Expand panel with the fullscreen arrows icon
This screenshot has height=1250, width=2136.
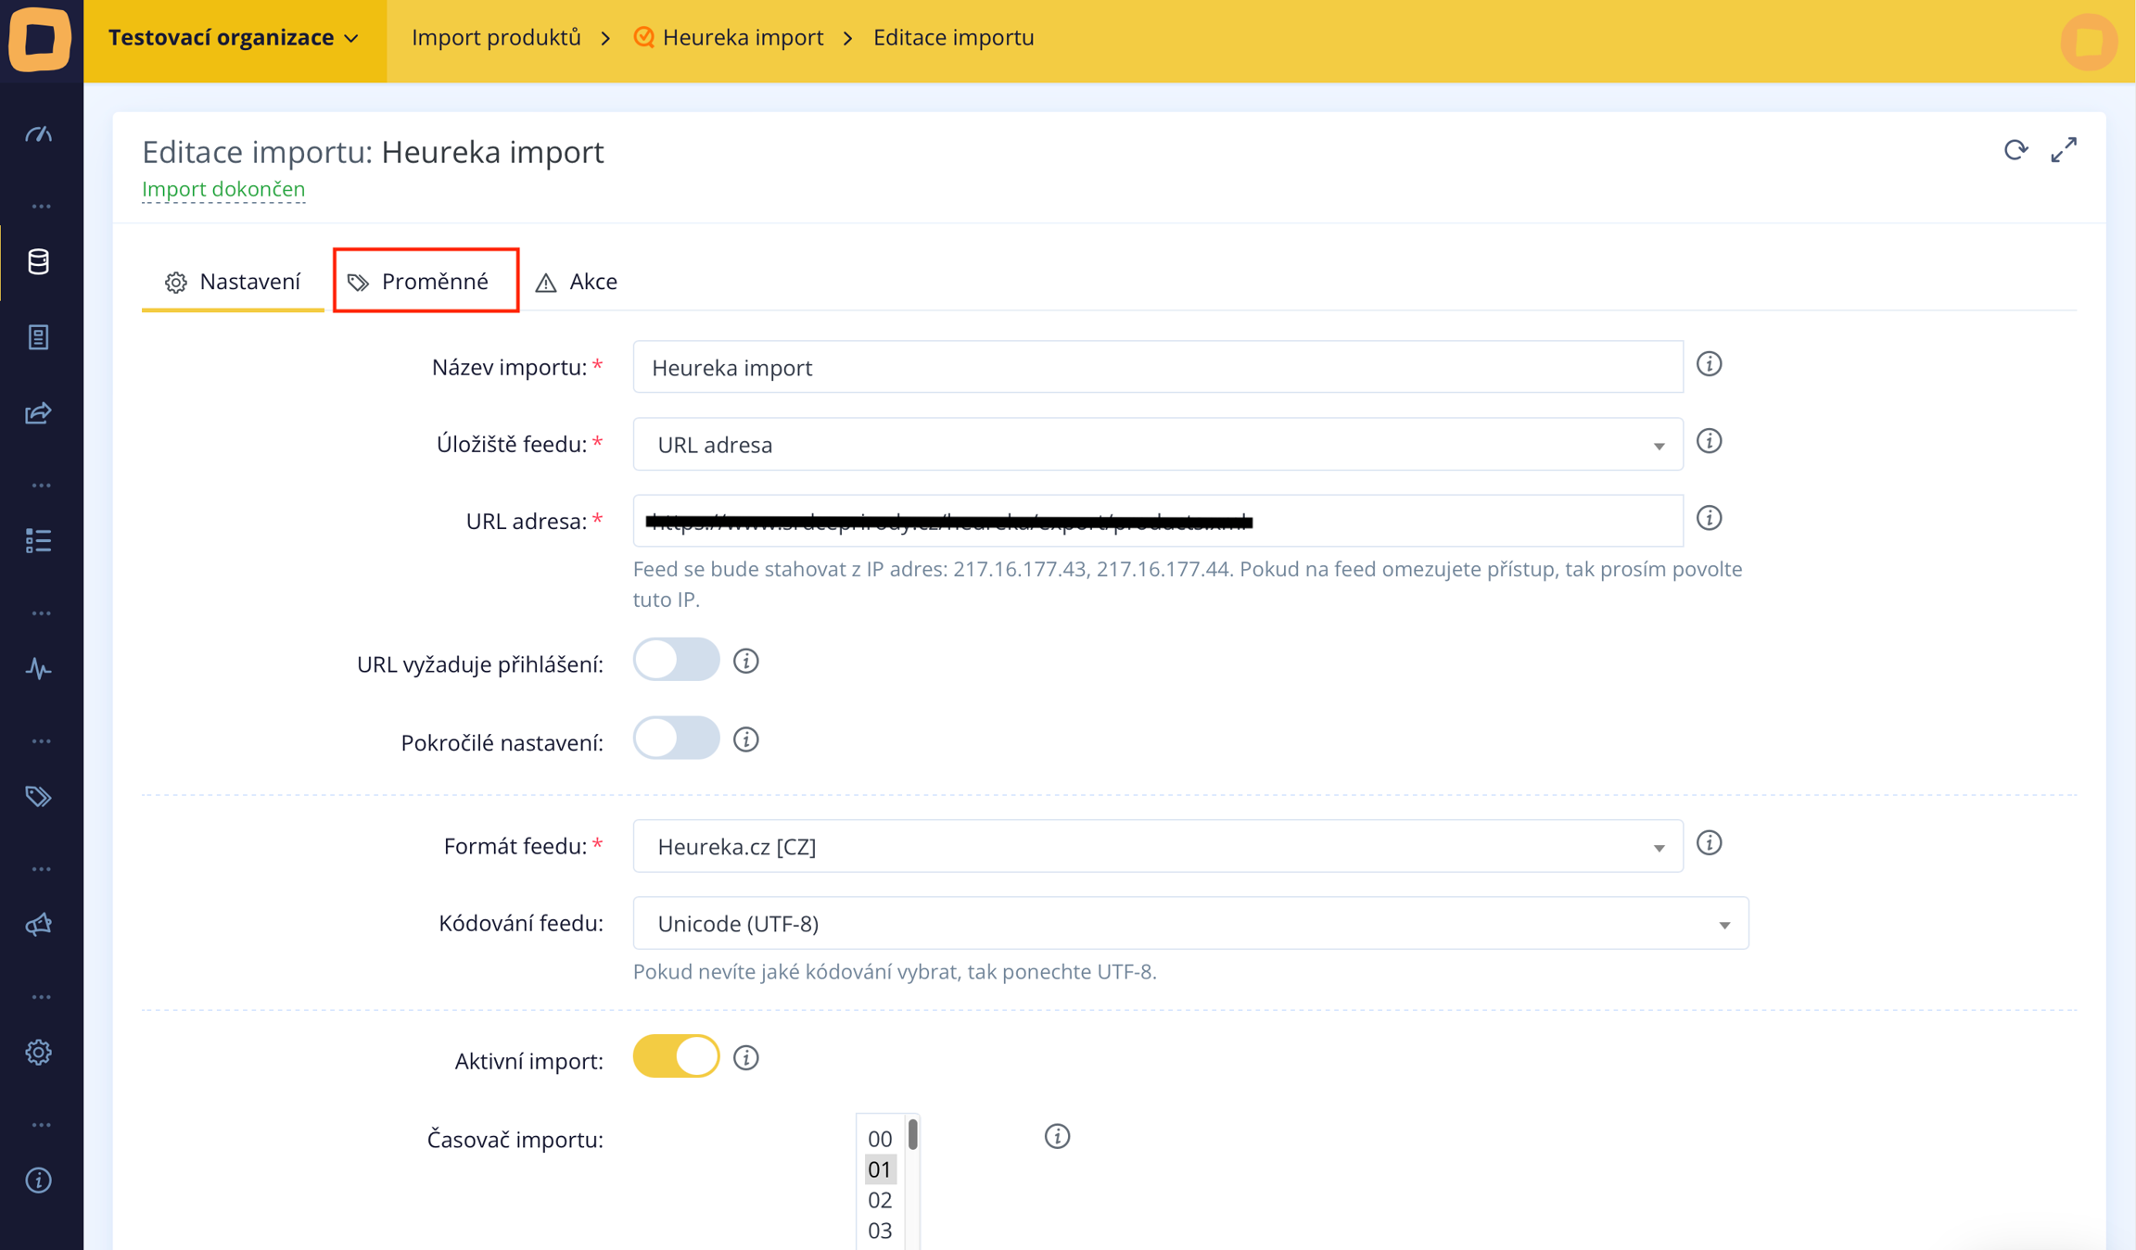click(x=2064, y=150)
